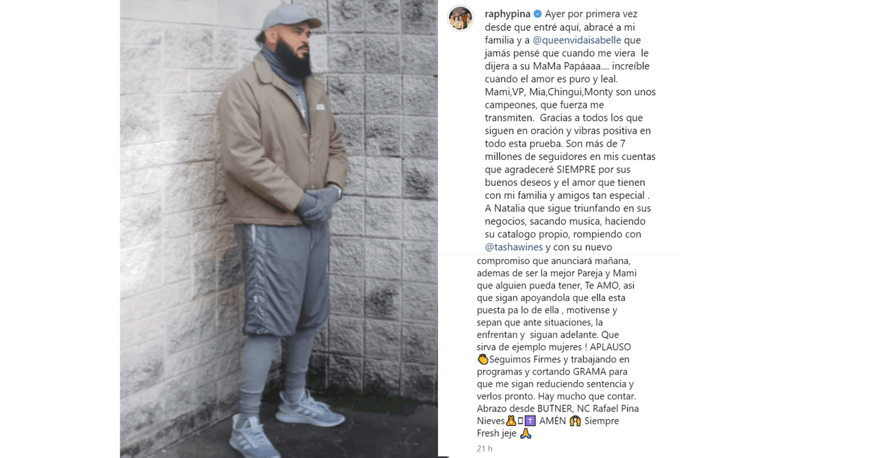Select the purple cross emoji before AMÉN
The width and height of the screenshot is (876, 458).
[531, 421]
